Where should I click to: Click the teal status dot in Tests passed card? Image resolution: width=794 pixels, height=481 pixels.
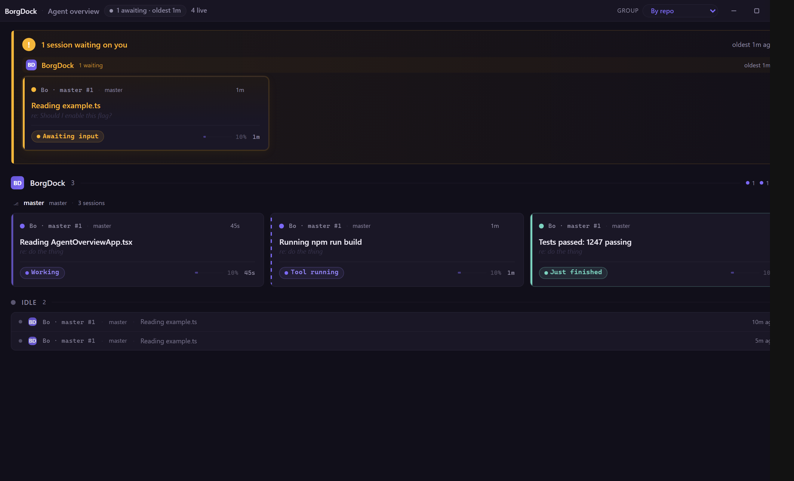coord(541,226)
